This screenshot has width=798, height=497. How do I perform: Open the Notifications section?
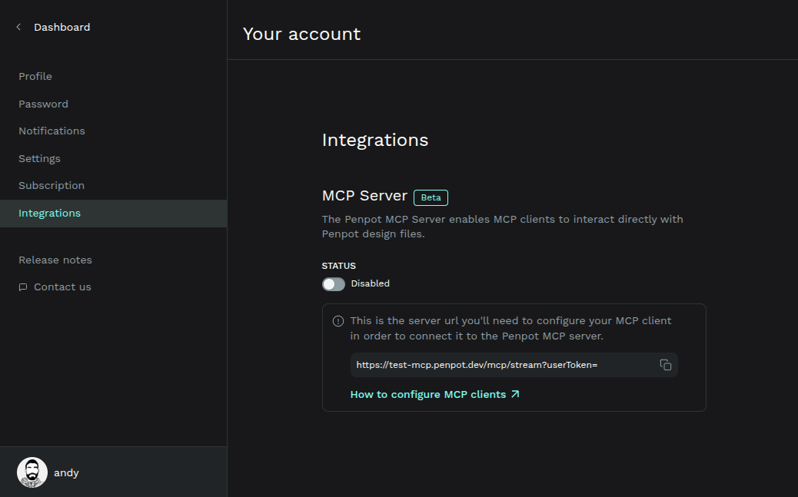(52, 131)
